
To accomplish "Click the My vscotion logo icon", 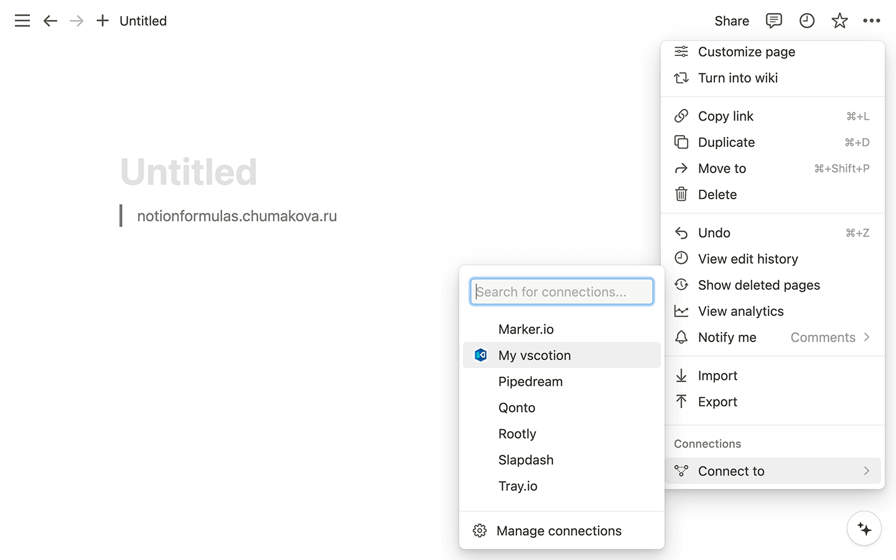I will tap(480, 355).
